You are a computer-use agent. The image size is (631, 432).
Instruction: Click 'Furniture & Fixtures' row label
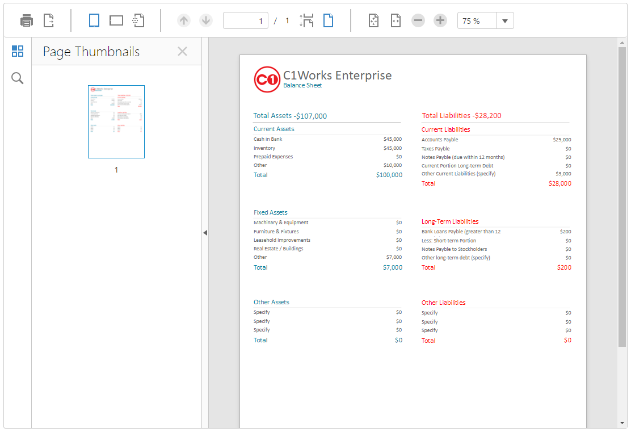coord(276,232)
